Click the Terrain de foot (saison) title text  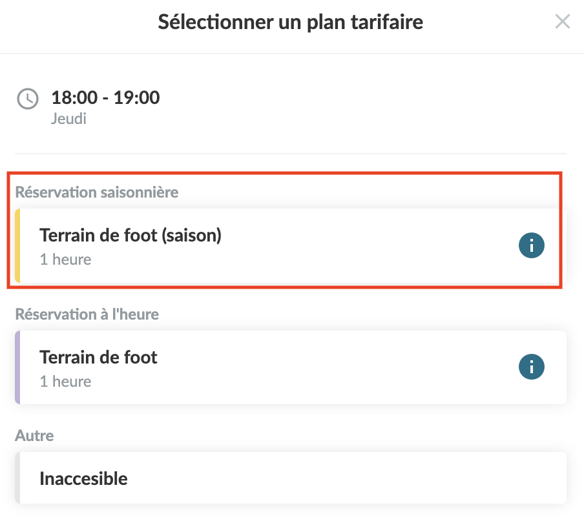point(130,236)
